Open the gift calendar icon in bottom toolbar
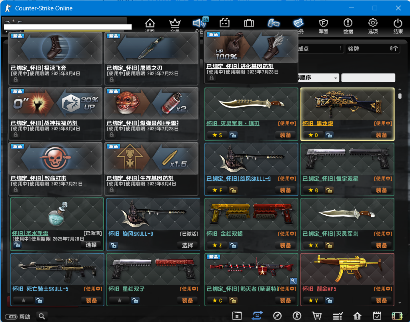Screen dimensions: 410x322 click(x=237, y=316)
